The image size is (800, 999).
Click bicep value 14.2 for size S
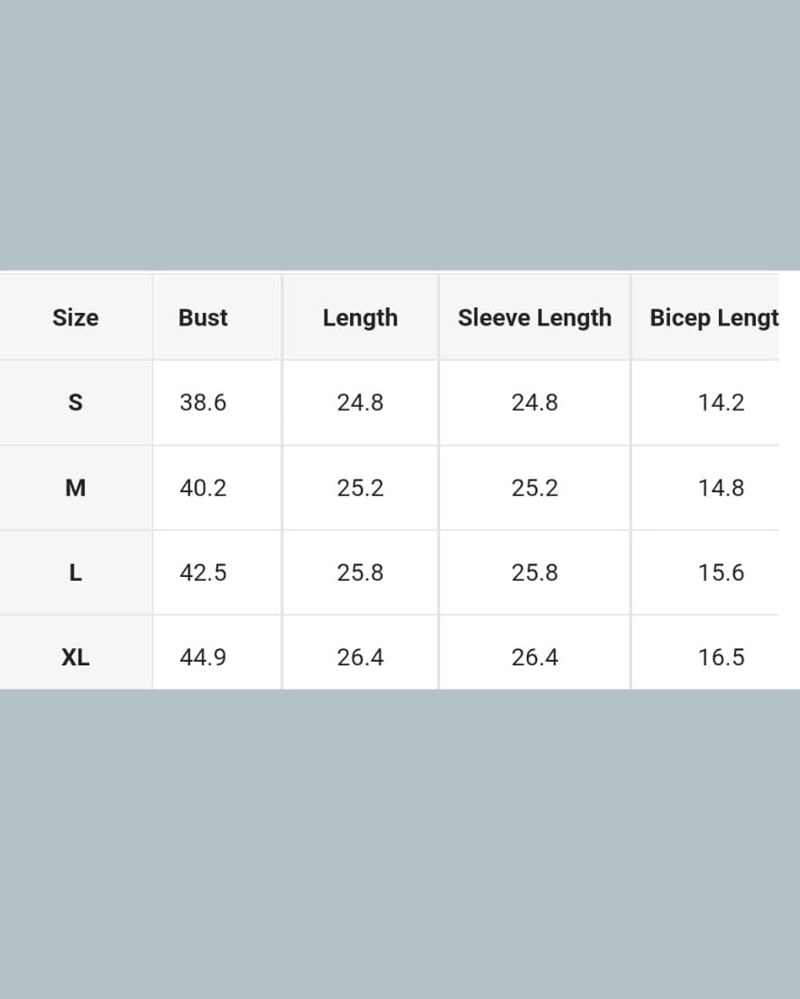(x=721, y=402)
